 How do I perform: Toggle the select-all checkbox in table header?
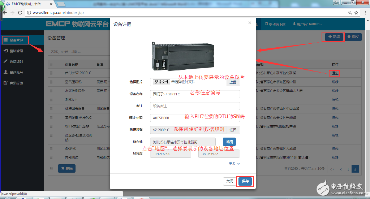tap(51, 64)
